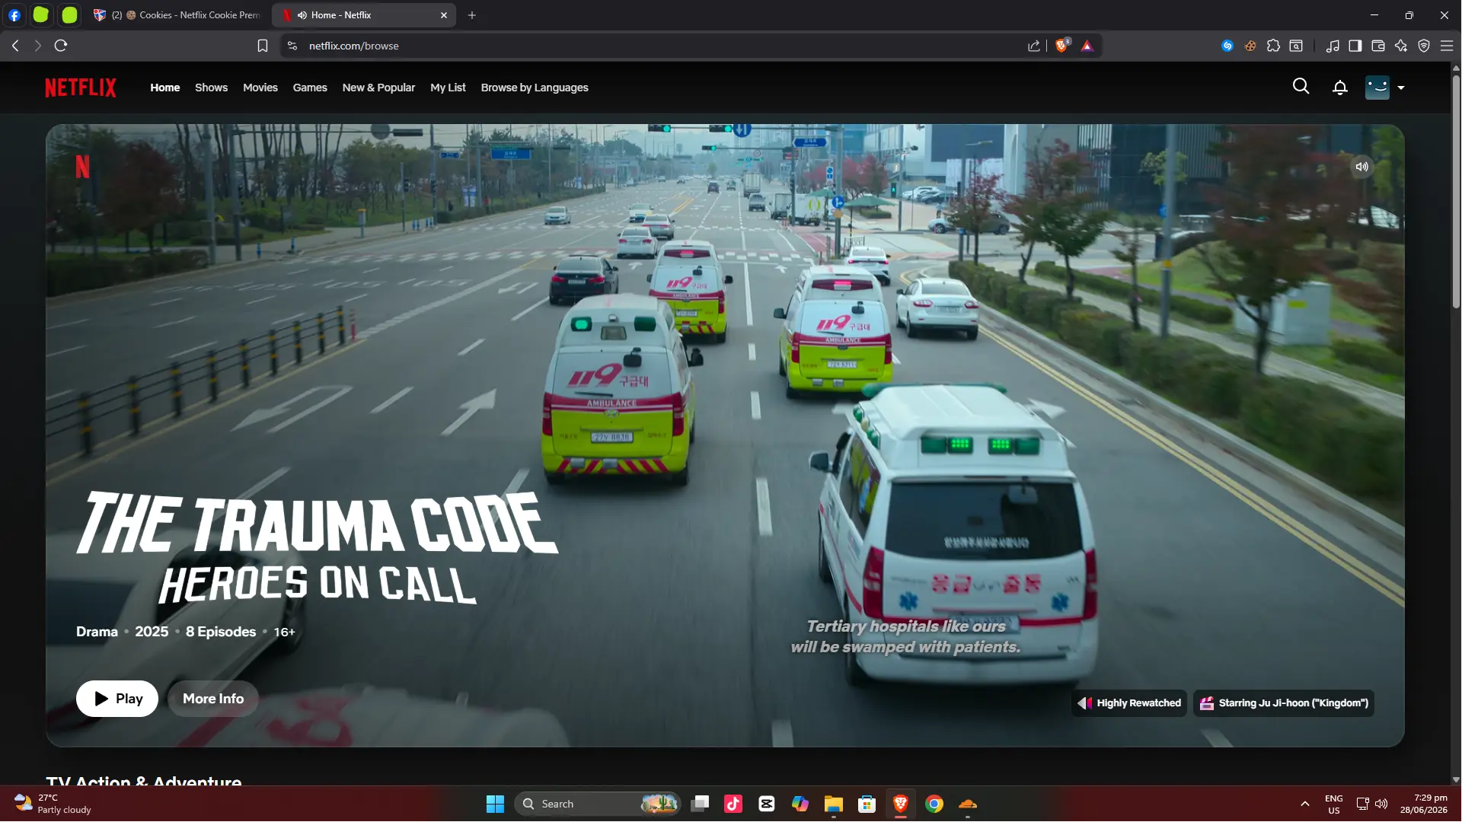Open More Info for featured show
The image size is (1462, 822).
[213, 699]
